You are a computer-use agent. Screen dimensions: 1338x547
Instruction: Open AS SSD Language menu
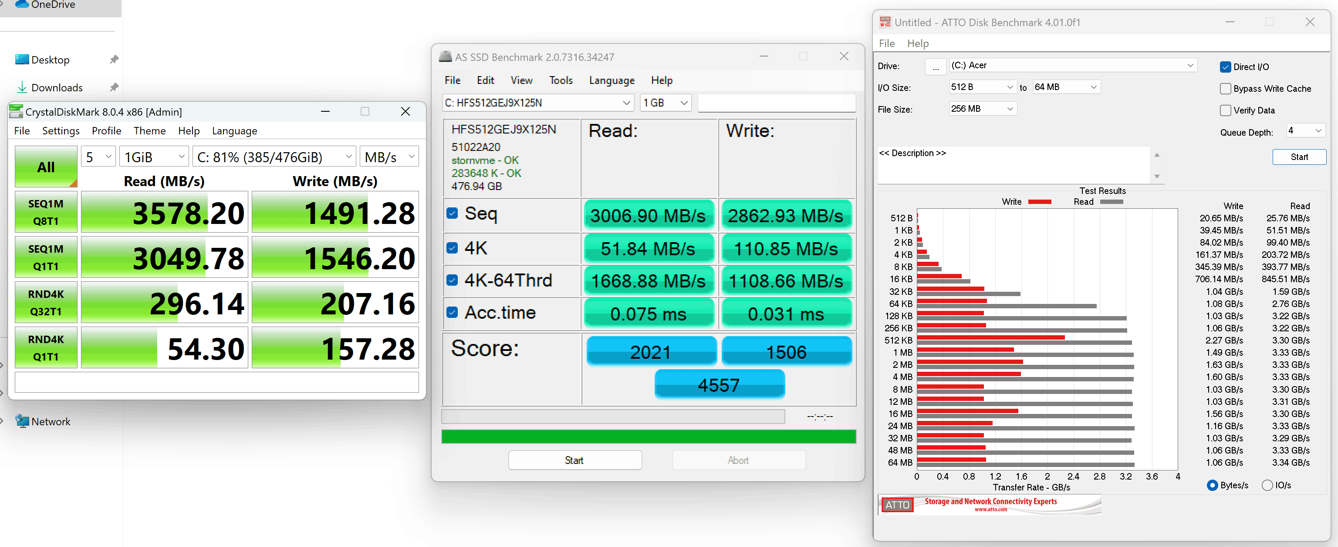(x=612, y=80)
